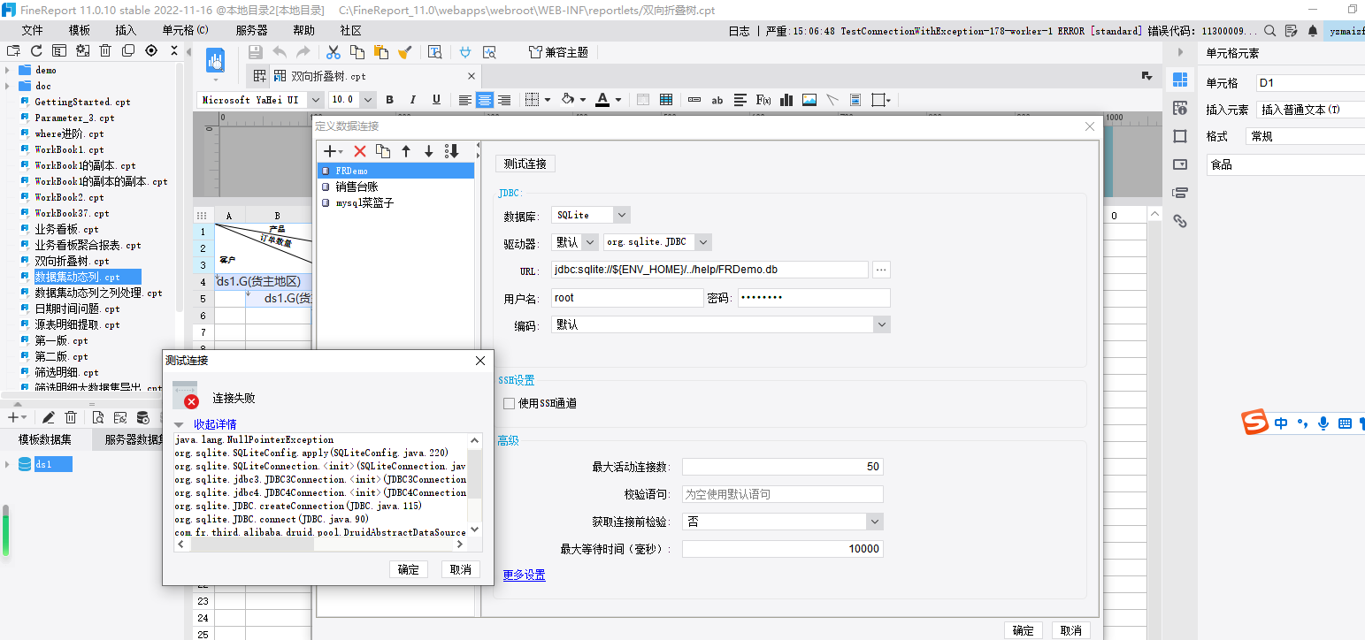Click 更多设置 link

pos(525,575)
